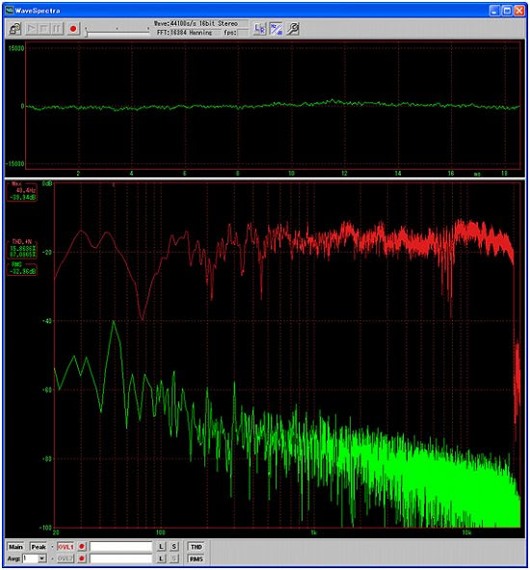Click the Play button
530x570 pixels.
point(32,28)
